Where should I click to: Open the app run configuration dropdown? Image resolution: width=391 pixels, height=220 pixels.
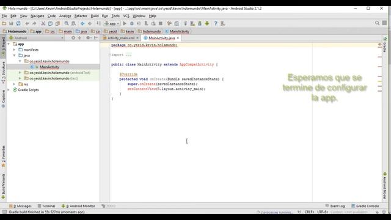tap(112, 23)
